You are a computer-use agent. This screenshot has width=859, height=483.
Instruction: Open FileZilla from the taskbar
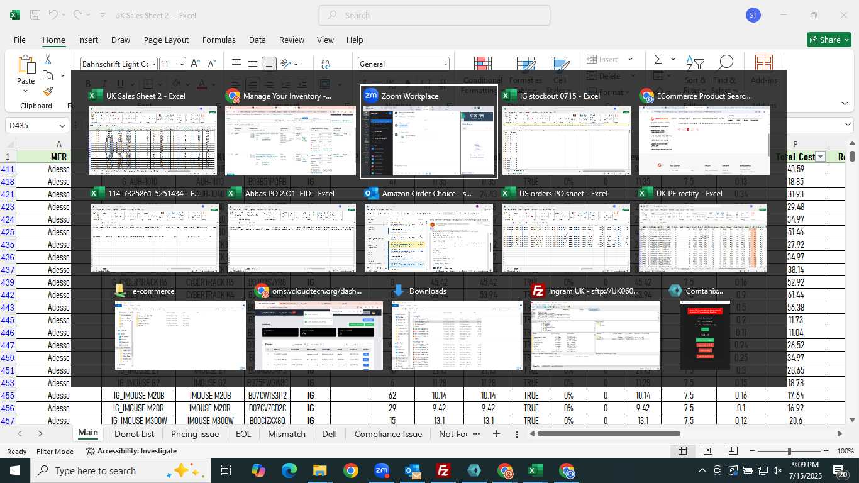(x=443, y=470)
